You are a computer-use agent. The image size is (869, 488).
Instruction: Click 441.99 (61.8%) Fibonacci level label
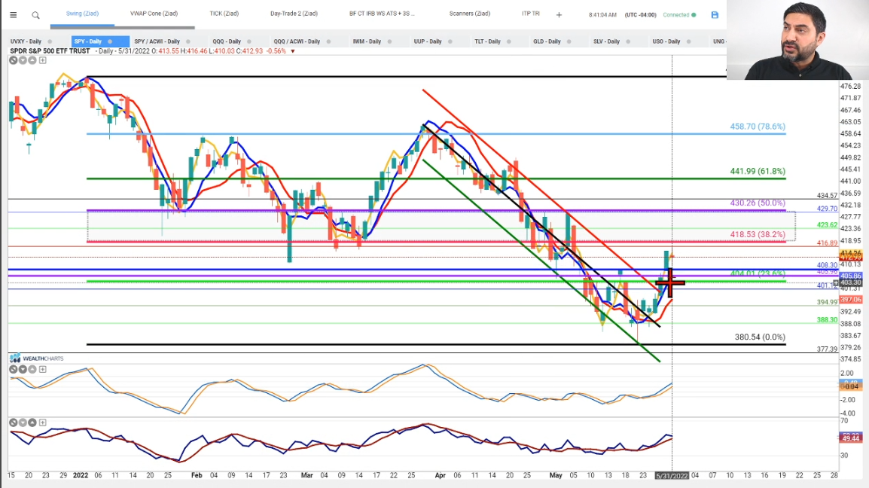pyautogui.click(x=758, y=171)
